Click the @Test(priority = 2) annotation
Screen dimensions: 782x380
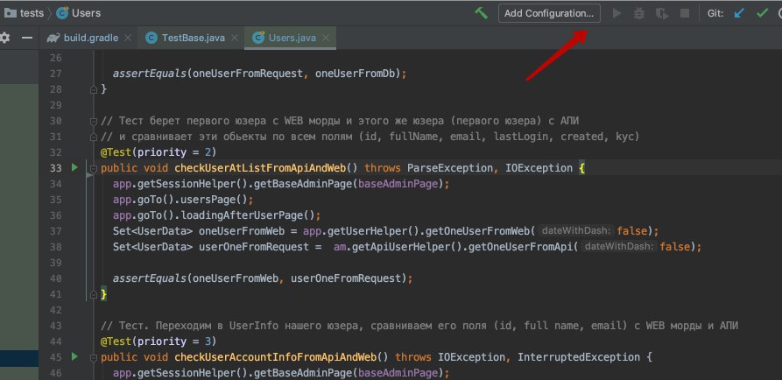coord(159,152)
